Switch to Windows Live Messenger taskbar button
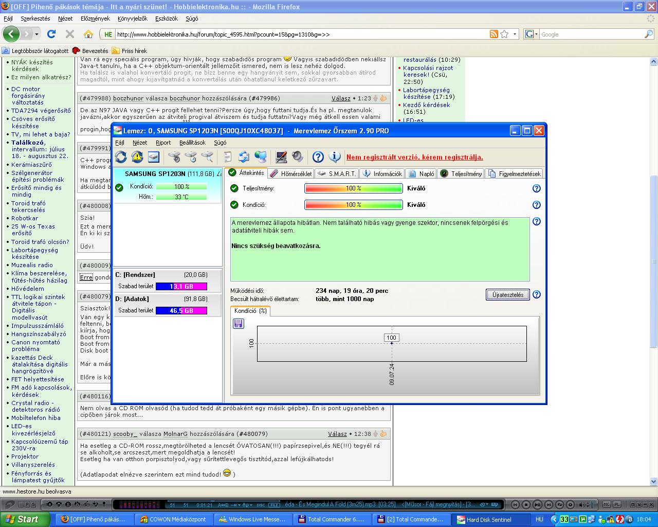This screenshot has width=658, height=527. tap(252, 519)
